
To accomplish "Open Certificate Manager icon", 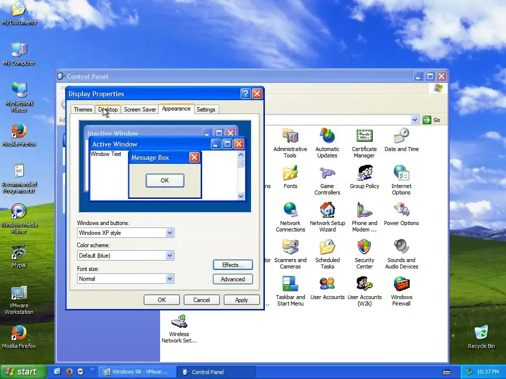I will click(364, 143).
